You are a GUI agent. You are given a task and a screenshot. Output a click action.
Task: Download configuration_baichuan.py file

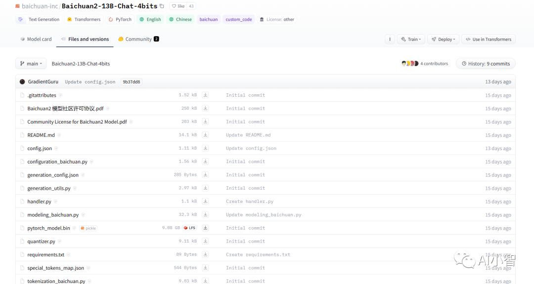[205, 161]
